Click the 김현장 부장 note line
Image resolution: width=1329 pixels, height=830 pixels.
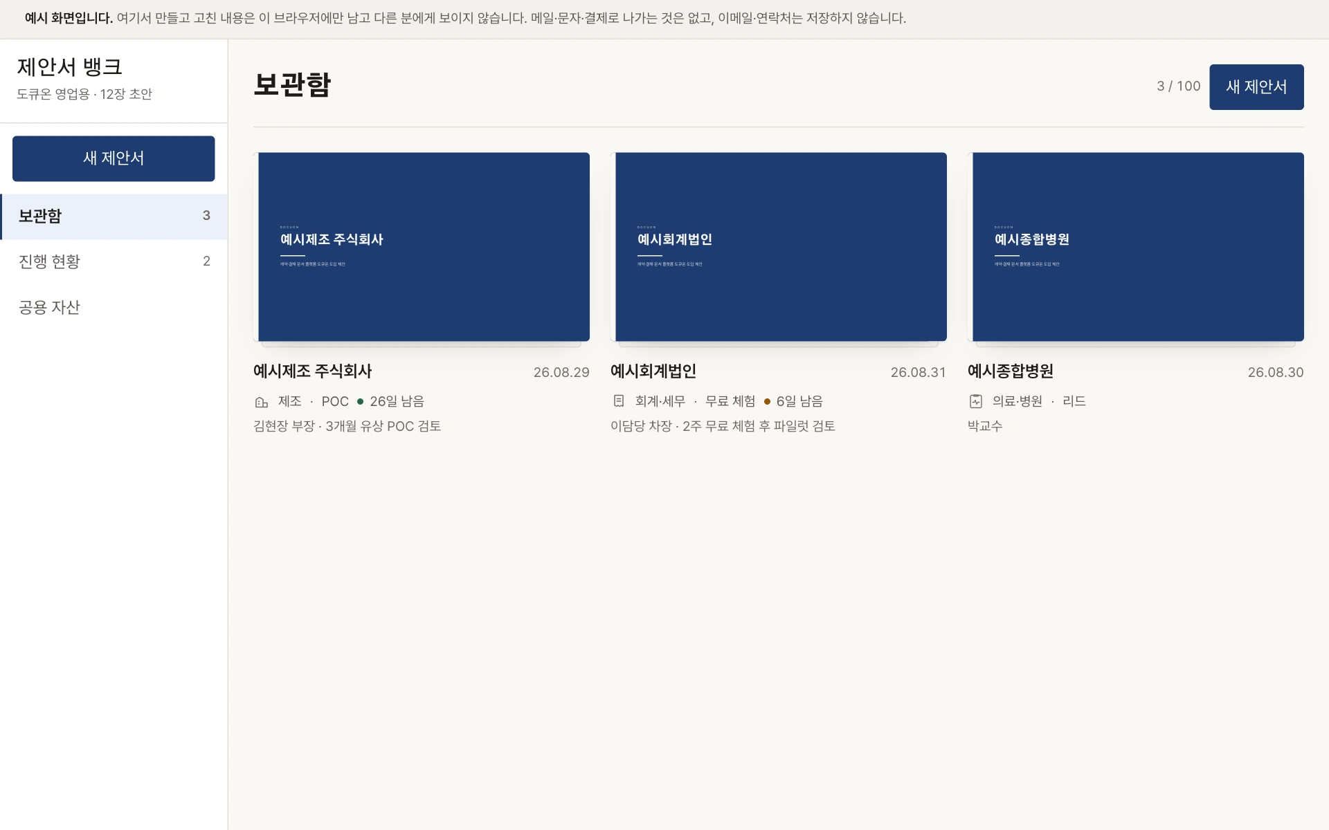click(x=347, y=426)
